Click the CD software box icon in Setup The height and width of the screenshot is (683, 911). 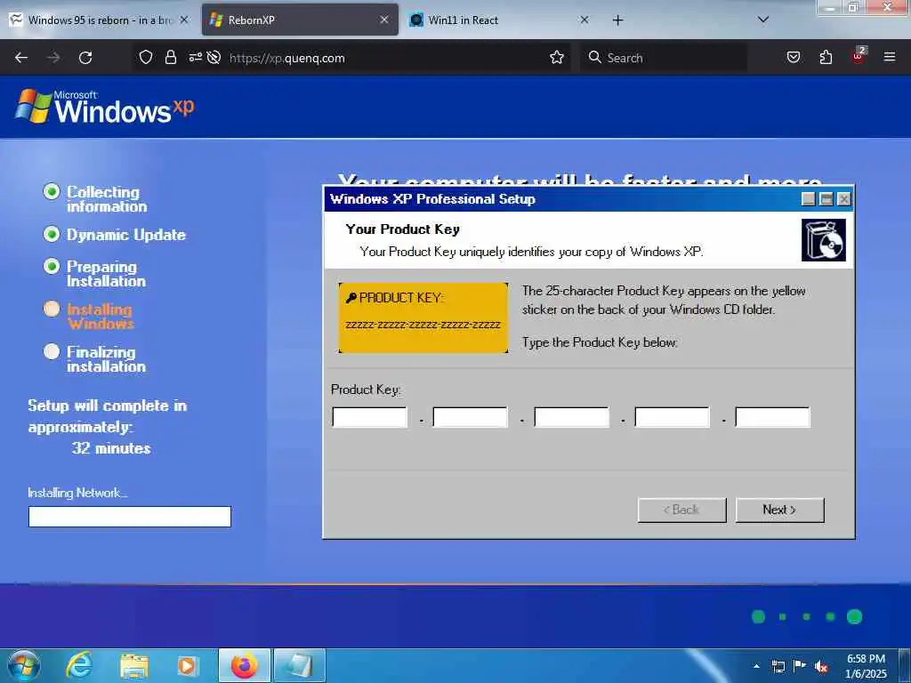[824, 240]
